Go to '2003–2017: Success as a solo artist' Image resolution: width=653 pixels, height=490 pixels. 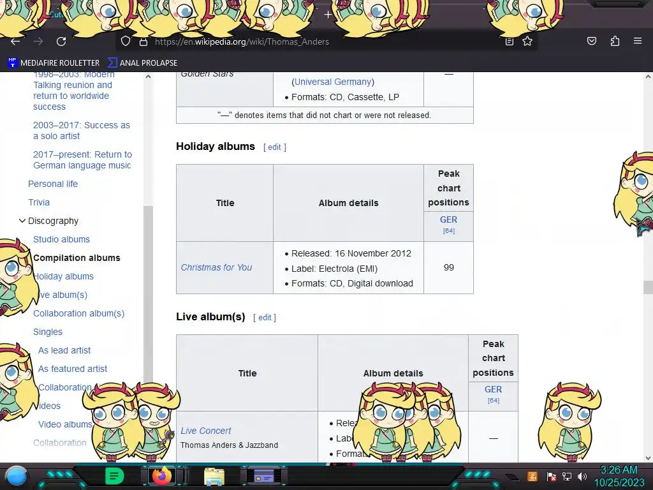[82, 130]
